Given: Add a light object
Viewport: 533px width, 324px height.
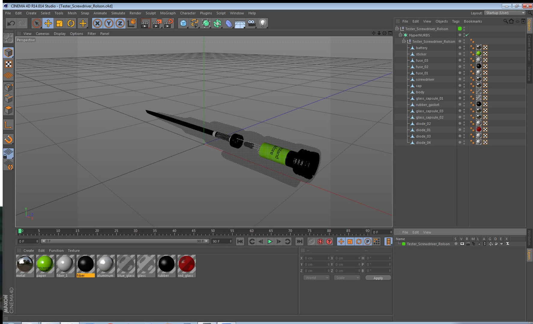Looking at the screenshot, I should tap(263, 23).
